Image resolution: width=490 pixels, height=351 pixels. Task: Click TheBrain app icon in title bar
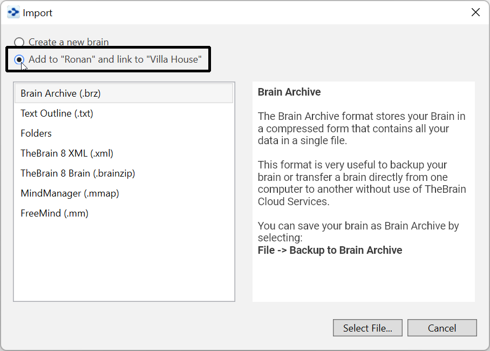click(x=13, y=12)
